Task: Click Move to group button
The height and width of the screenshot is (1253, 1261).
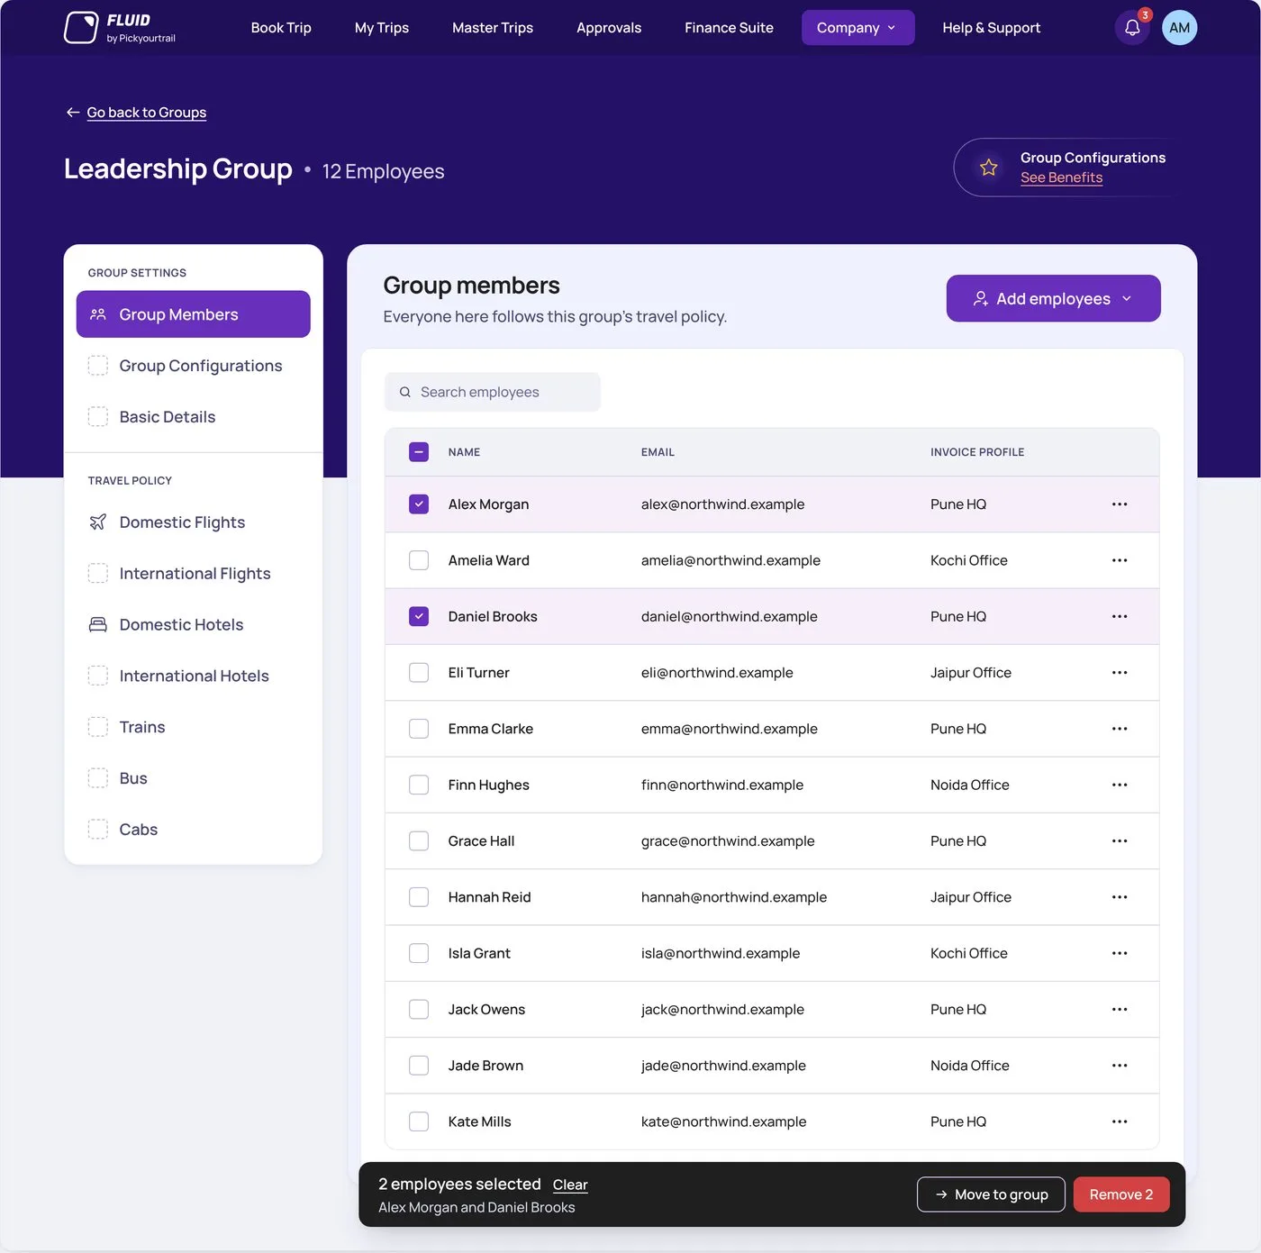Action: [991, 1194]
